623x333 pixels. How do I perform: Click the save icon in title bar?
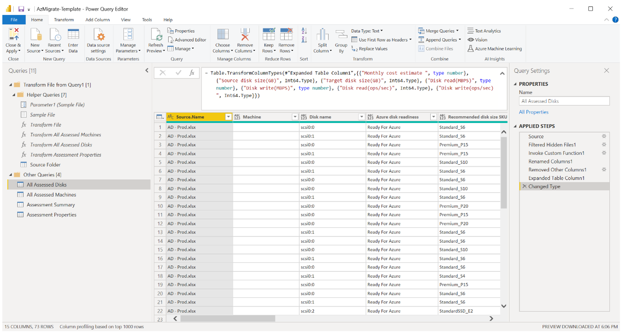coord(21,9)
